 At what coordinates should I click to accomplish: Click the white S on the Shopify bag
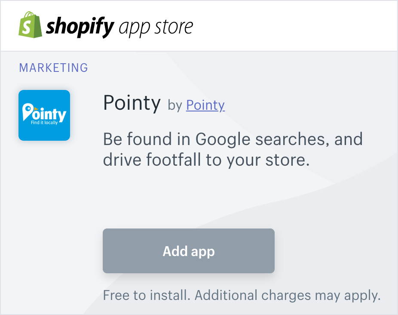[26, 28]
